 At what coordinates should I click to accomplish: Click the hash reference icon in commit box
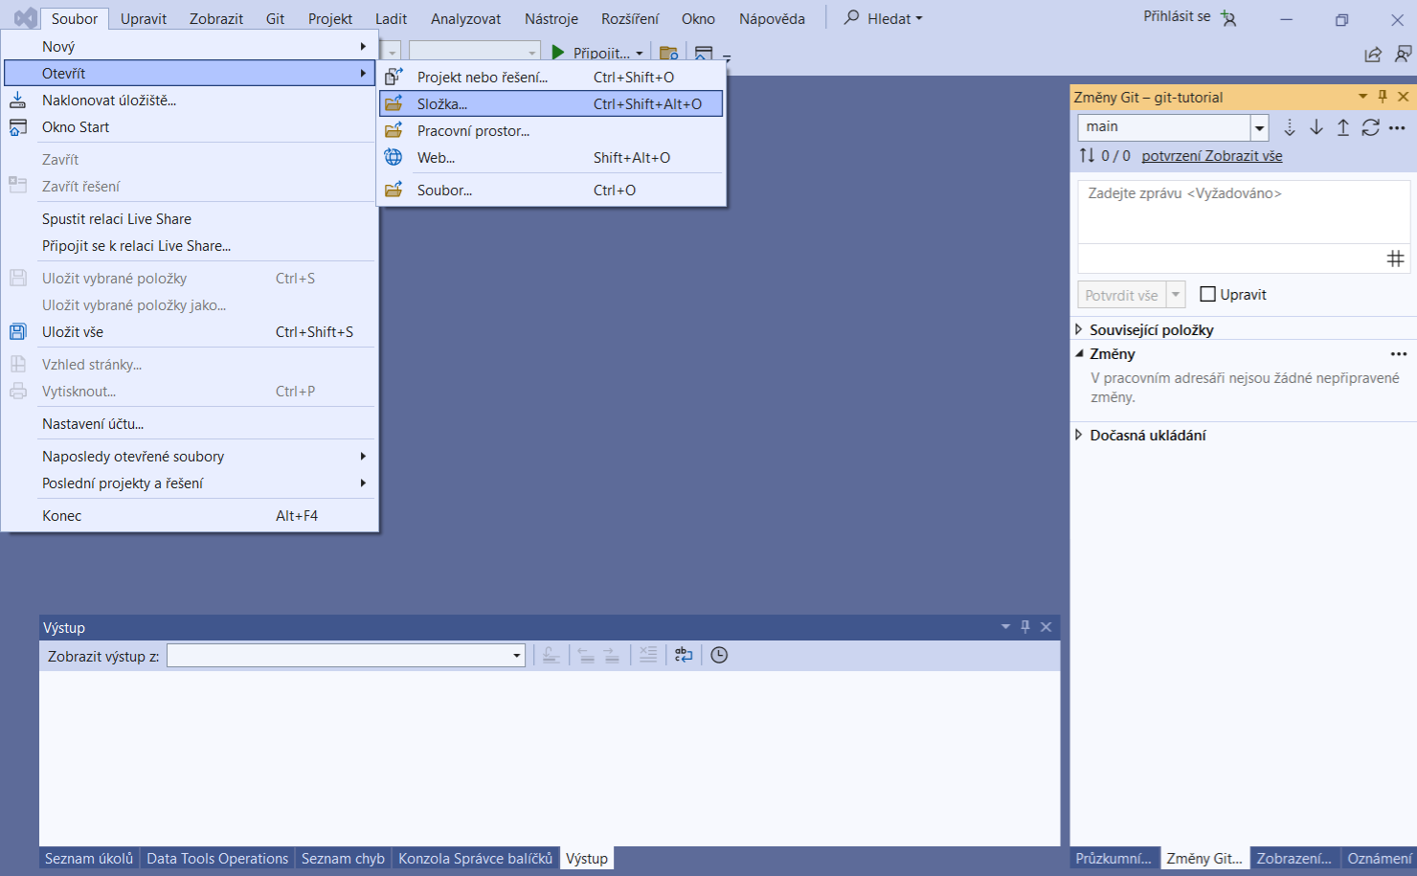click(1395, 258)
